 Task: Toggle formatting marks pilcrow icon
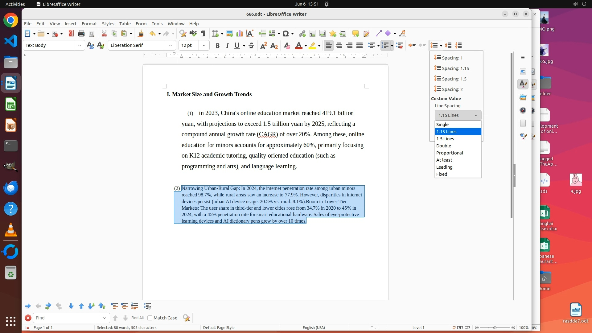(203, 34)
